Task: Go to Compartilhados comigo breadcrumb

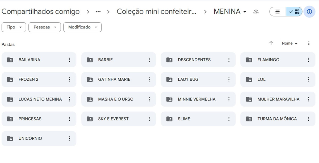Action: (x=40, y=11)
